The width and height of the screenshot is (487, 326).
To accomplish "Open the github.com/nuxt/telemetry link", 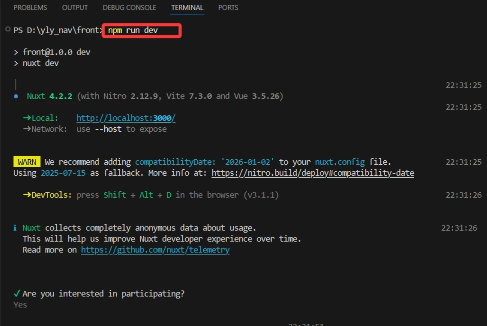I will [x=155, y=250].
